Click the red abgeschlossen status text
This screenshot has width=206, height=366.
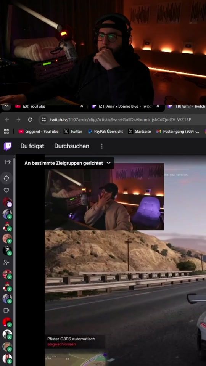coord(61,344)
